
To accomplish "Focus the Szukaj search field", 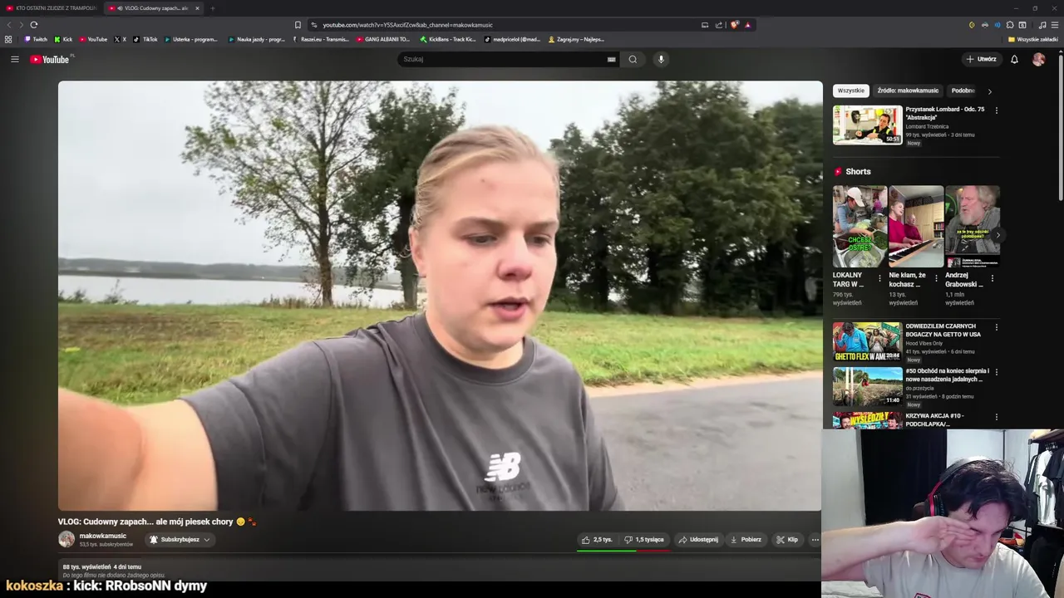I will [503, 59].
